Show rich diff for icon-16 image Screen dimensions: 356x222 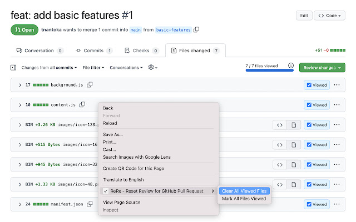[294, 145]
